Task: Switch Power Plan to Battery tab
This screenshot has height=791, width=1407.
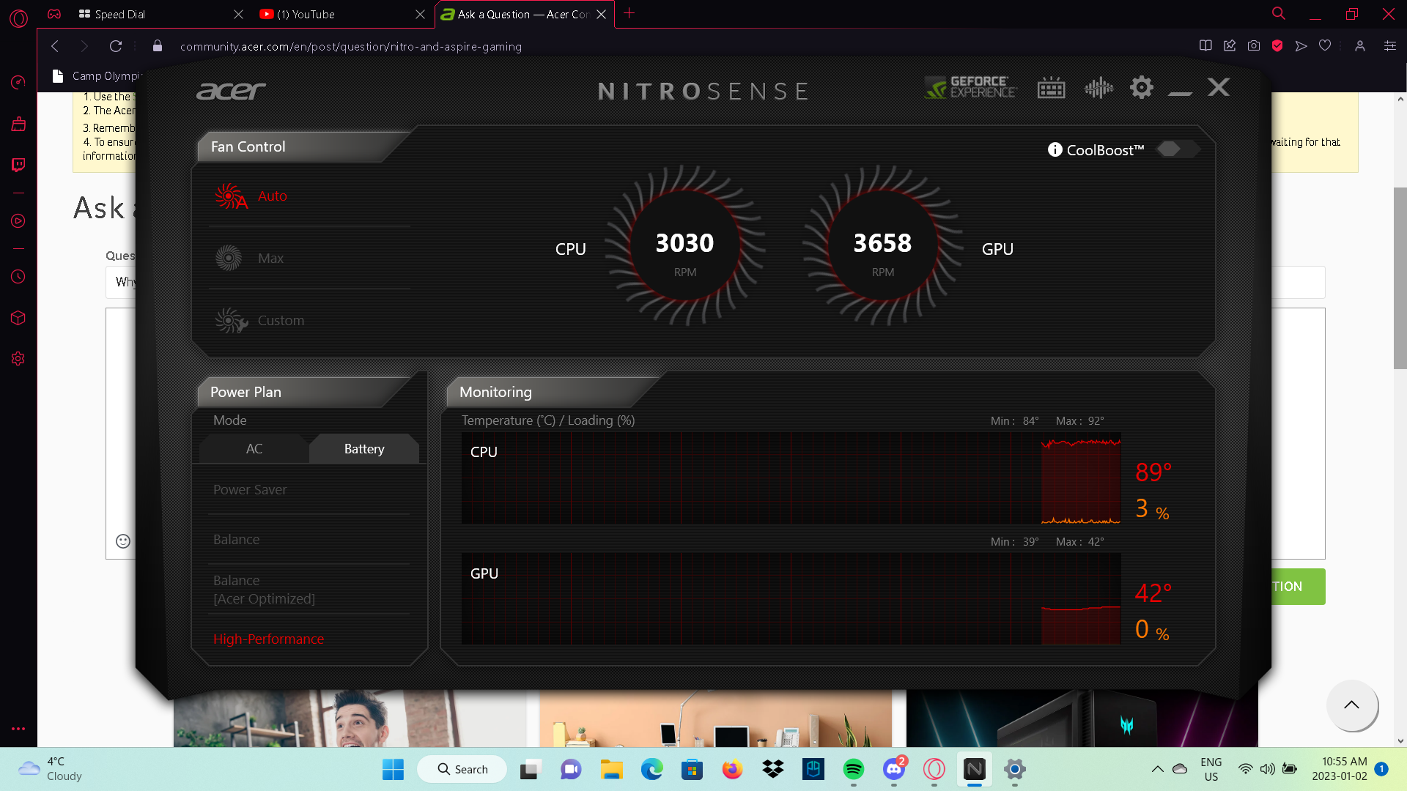Action: (364, 449)
